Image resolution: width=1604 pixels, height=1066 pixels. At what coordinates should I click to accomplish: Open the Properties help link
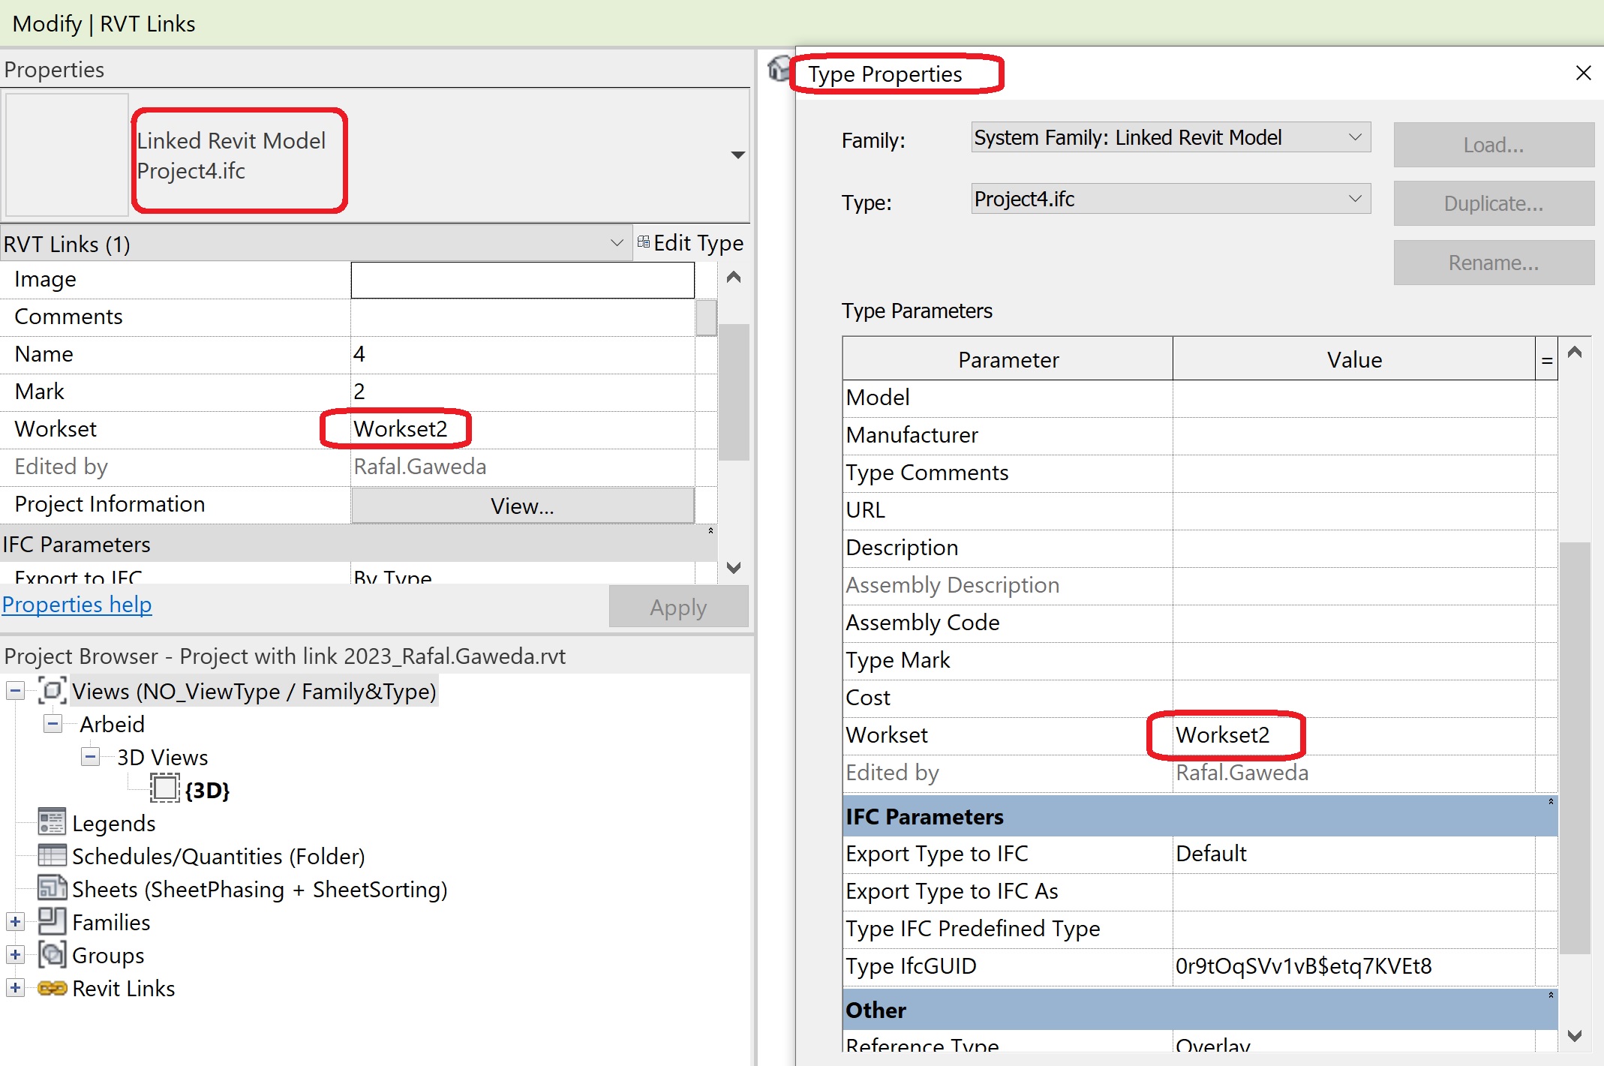pyautogui.click(x=77, y=604)
